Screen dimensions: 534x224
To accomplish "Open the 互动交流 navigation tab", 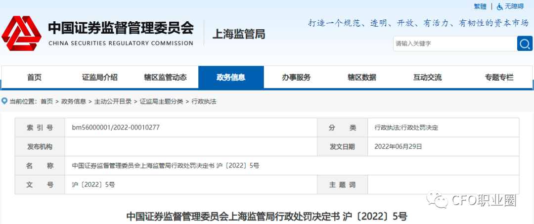I will pos(427,77).
